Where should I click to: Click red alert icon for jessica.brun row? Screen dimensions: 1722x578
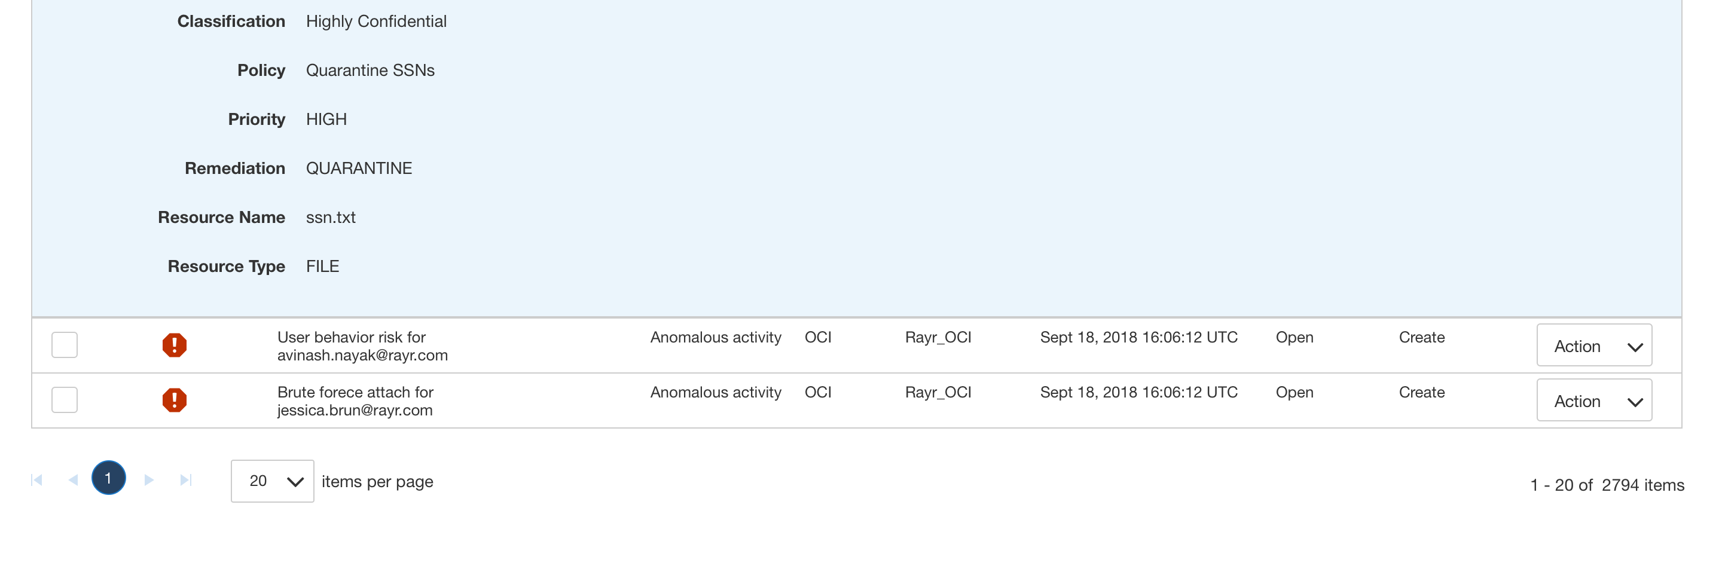pyautogui.click(x=175, y=400)
